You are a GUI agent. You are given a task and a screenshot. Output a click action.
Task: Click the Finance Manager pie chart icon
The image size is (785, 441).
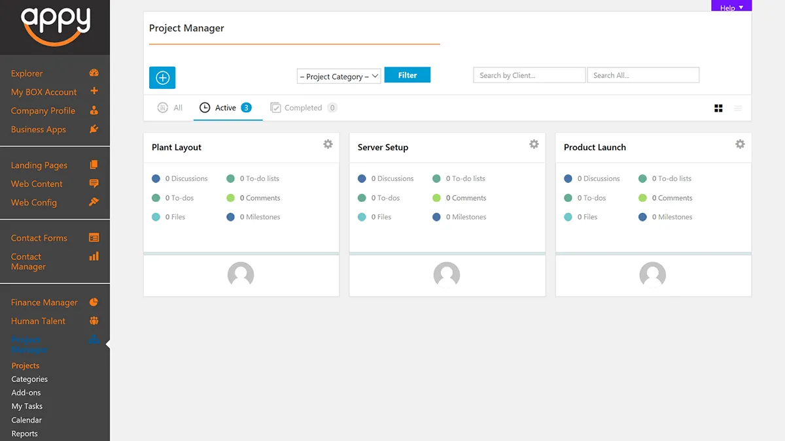(94, 302)
